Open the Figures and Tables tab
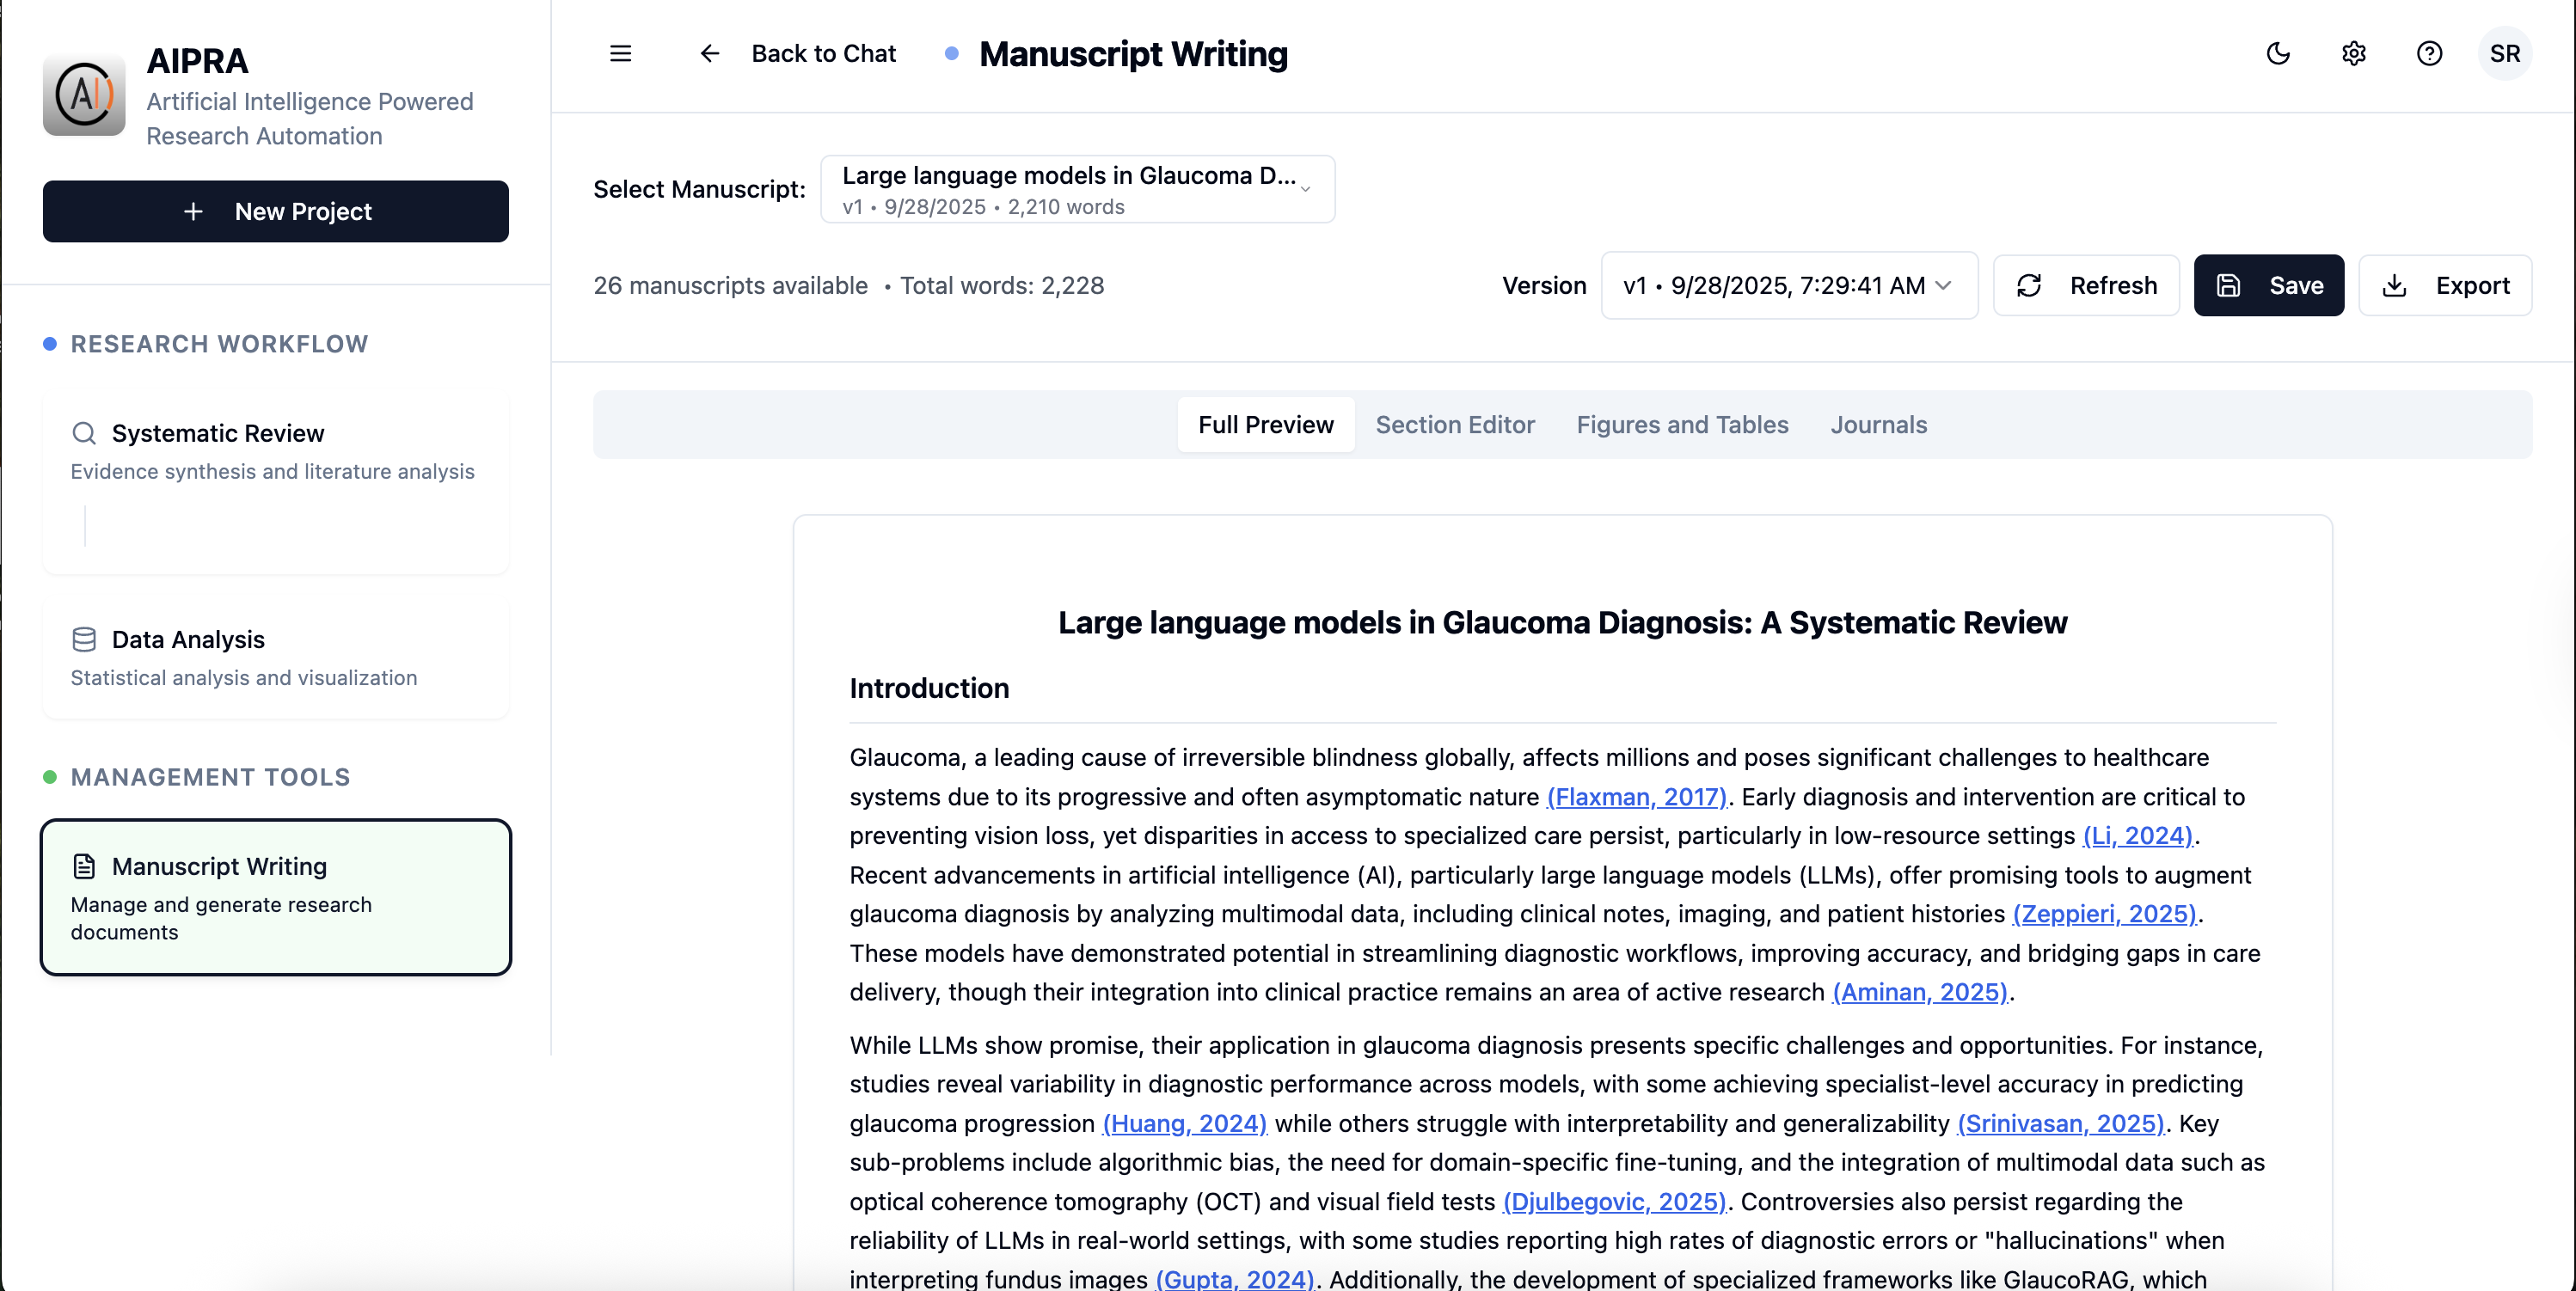Image resolution: width=2576 pixels, height=1291 pixels. tap(1681, 424)
